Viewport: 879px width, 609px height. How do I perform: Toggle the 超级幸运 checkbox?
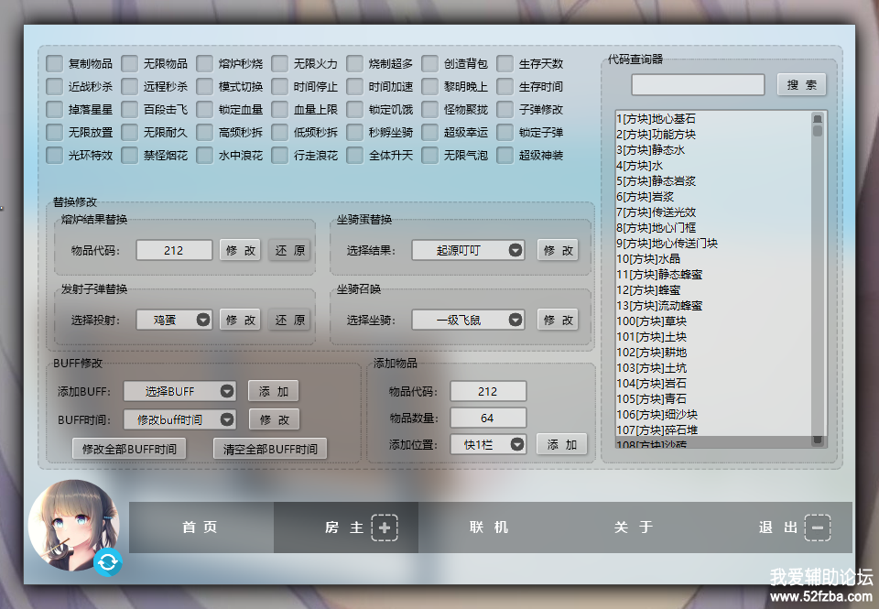[x=430, y=133]
